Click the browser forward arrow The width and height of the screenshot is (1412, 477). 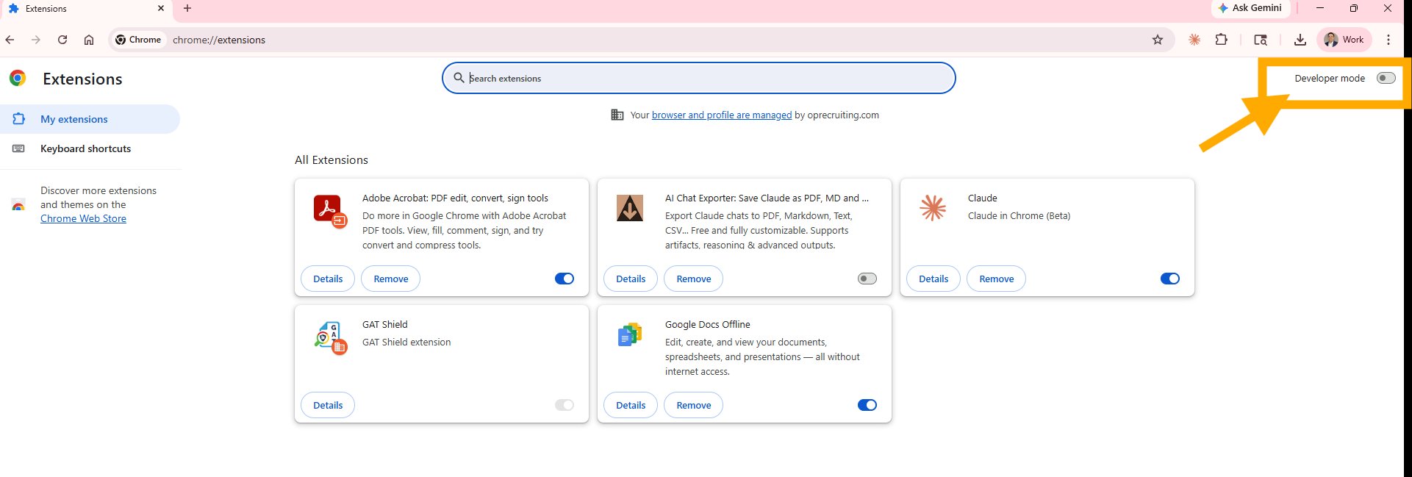coord(35,40)
